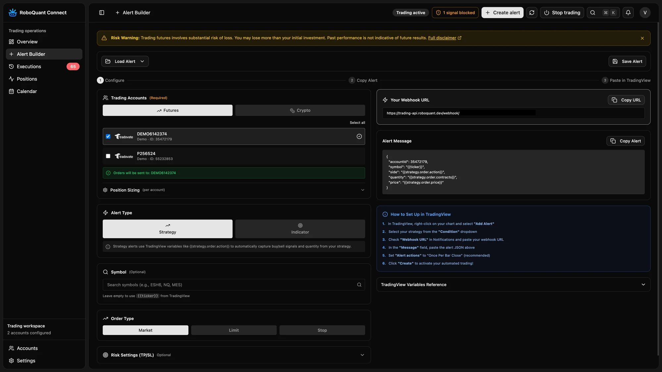Image resolution: width=662 pixels, height=372 pixels.
Task: Open Alert Builder in the sidebar
Action: coord(44,54)
